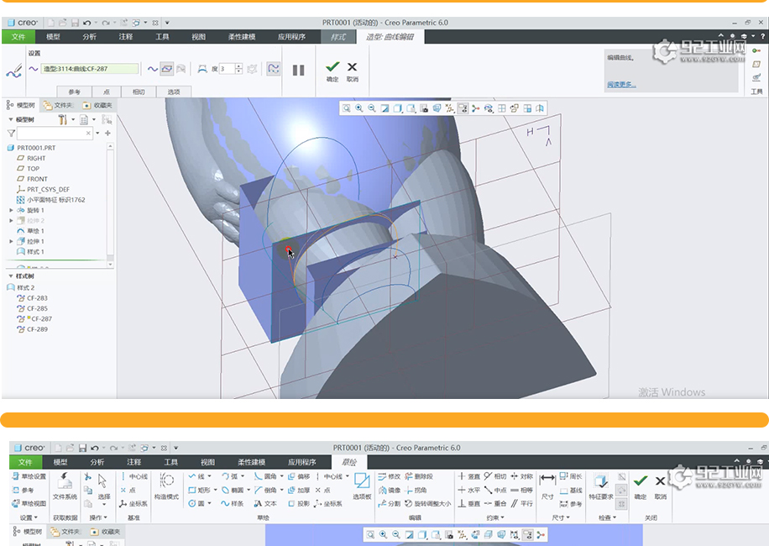Expand the 拉伸 1 feature node
The width and height of the screenshot is (769, 546).
[11, 241]
